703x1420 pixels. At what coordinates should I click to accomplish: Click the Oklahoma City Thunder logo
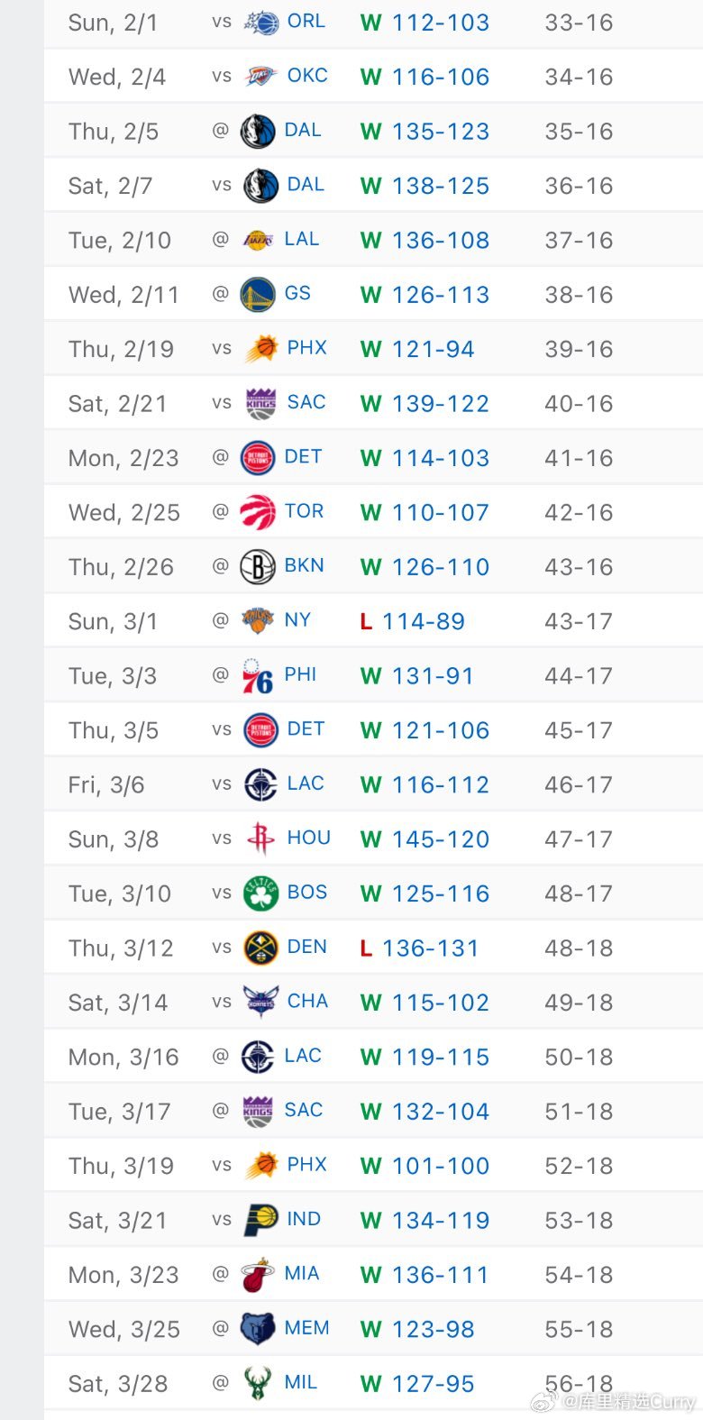point(261,77)
